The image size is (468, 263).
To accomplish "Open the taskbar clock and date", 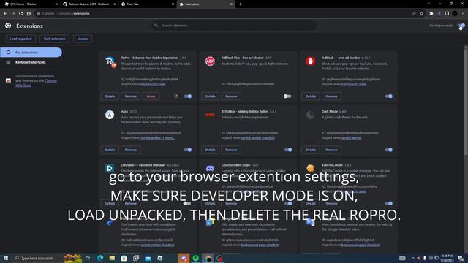I will tap(447, 258).
